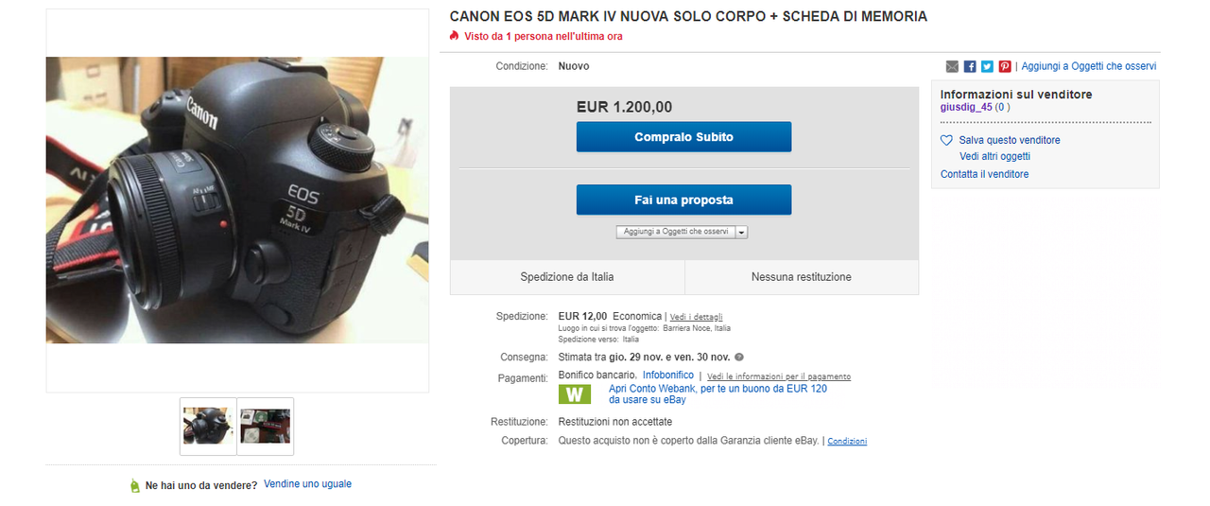Click the green price tag sell icon
Screen dimensions: 1210x506
(x=135, y=485)
